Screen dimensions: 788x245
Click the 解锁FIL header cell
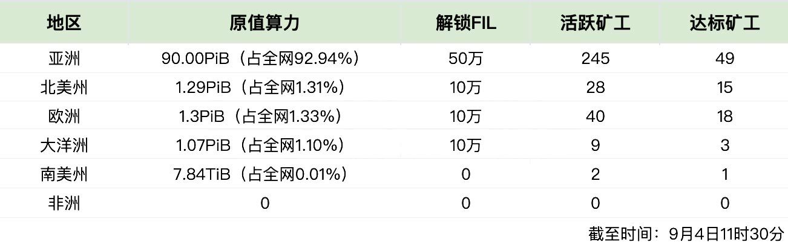(465, 24)
